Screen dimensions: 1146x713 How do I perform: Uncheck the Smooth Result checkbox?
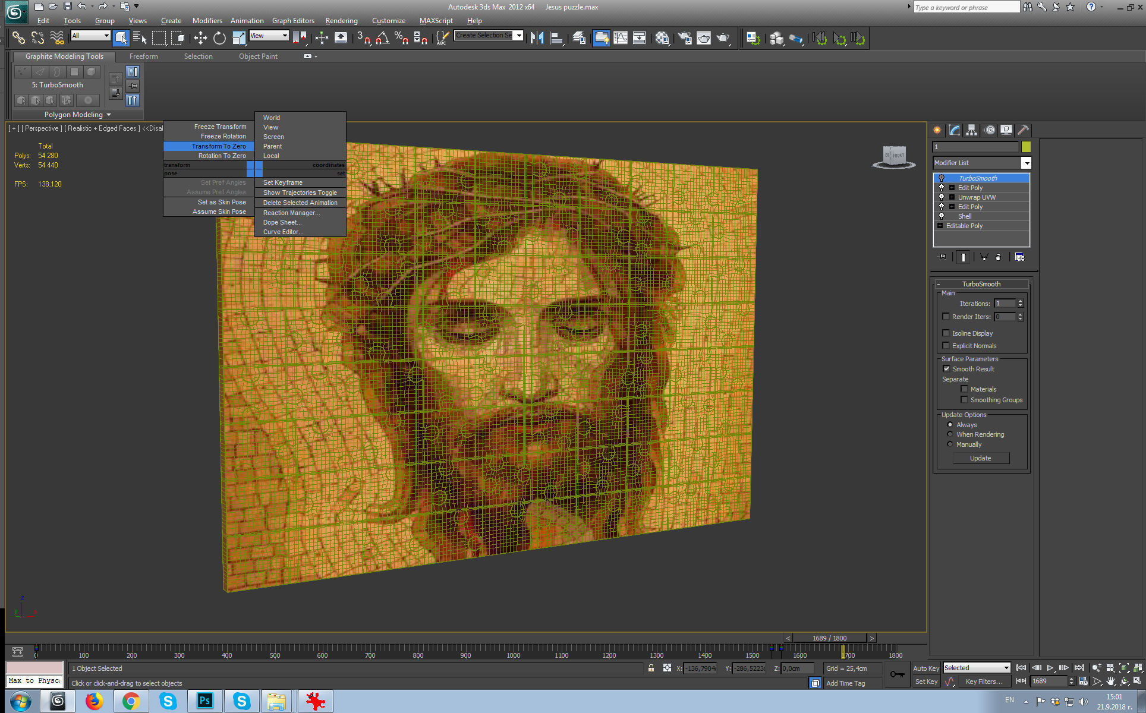946,369
